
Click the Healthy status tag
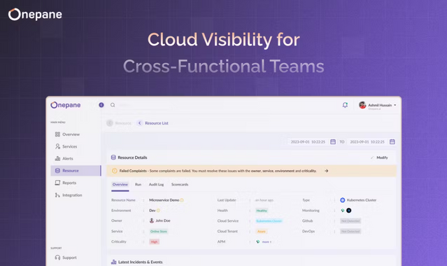[262, 211]
